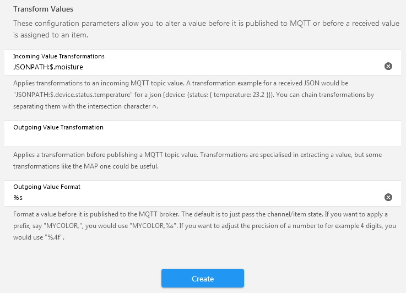
Task: Click the Outgoing Value Transformation label
Action: (58, 127)
